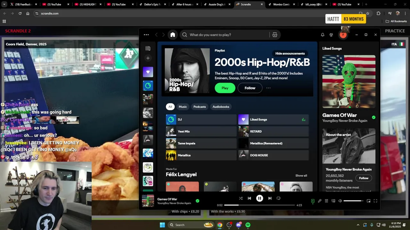Pause the current song

[x=259, y=198]
